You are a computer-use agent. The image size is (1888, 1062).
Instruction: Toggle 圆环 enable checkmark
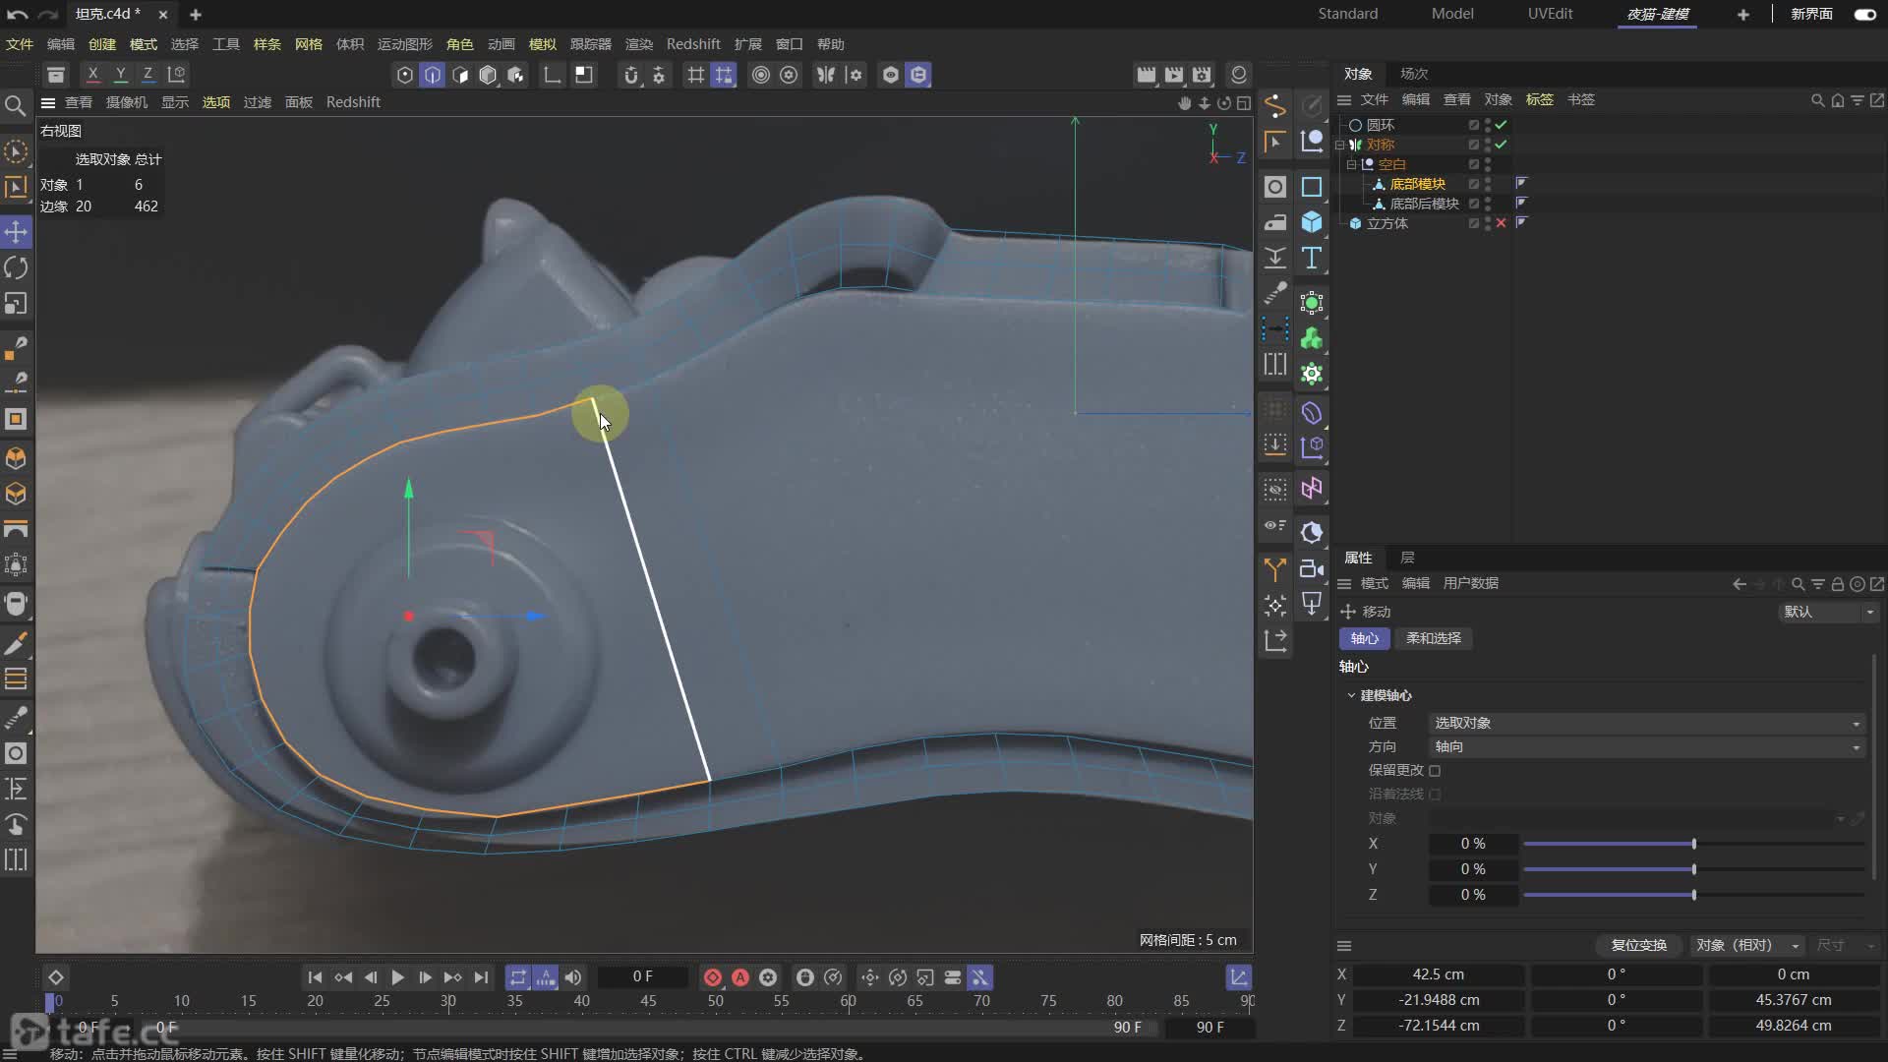(x=1502, y=125)
